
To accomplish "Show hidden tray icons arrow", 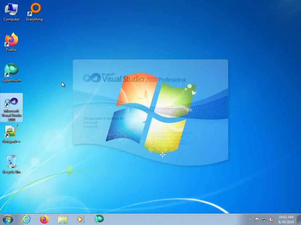I will (x=250, y=219).
